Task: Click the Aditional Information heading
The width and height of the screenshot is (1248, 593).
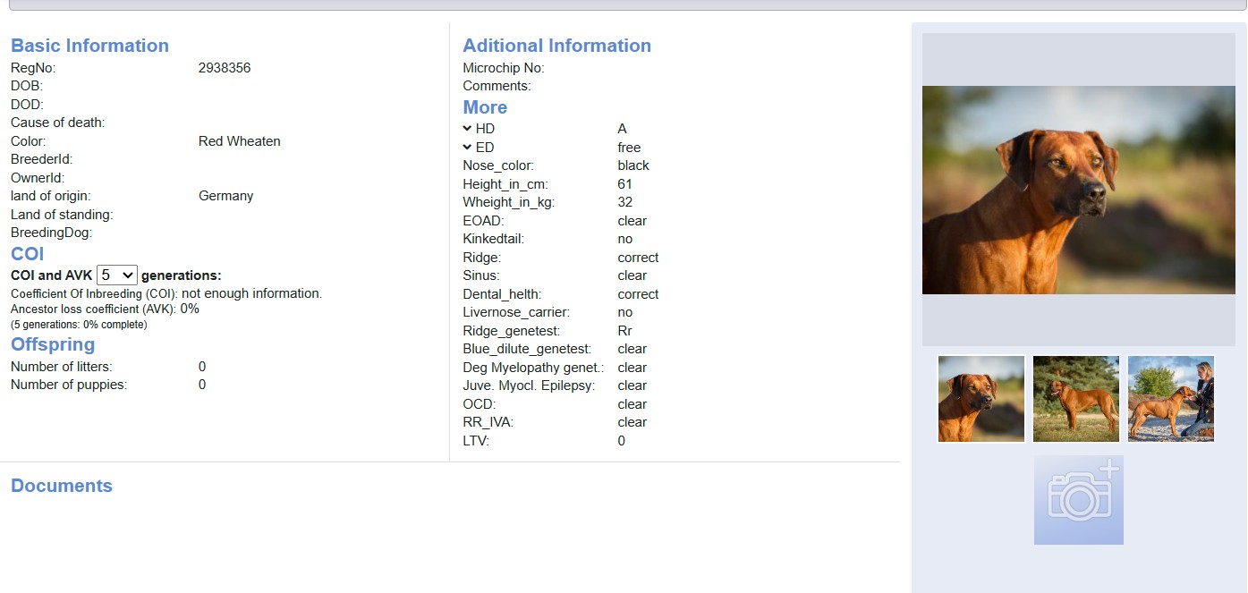Action: pos(556,46)
